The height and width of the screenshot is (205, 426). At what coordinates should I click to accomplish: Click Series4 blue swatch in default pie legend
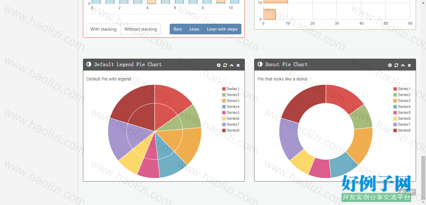click(224, 107)
